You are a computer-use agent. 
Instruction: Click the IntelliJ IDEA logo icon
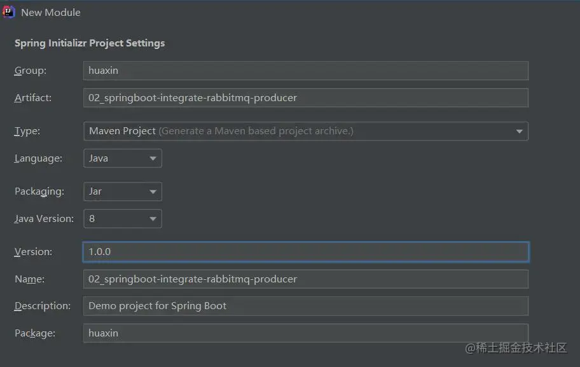[x=9, y=12]
